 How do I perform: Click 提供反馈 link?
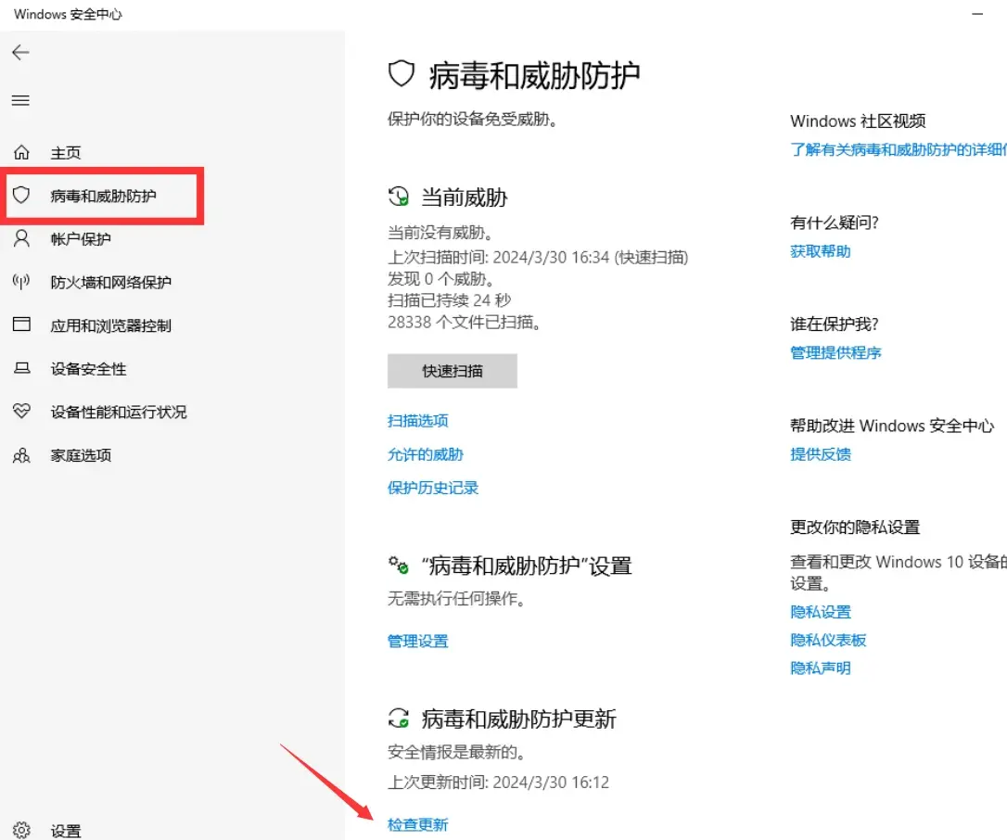coord(821,454)
